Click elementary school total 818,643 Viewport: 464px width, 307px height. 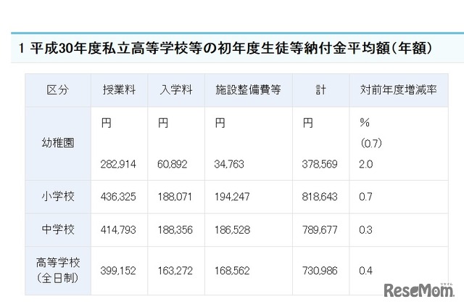click(x=320, y=197)
